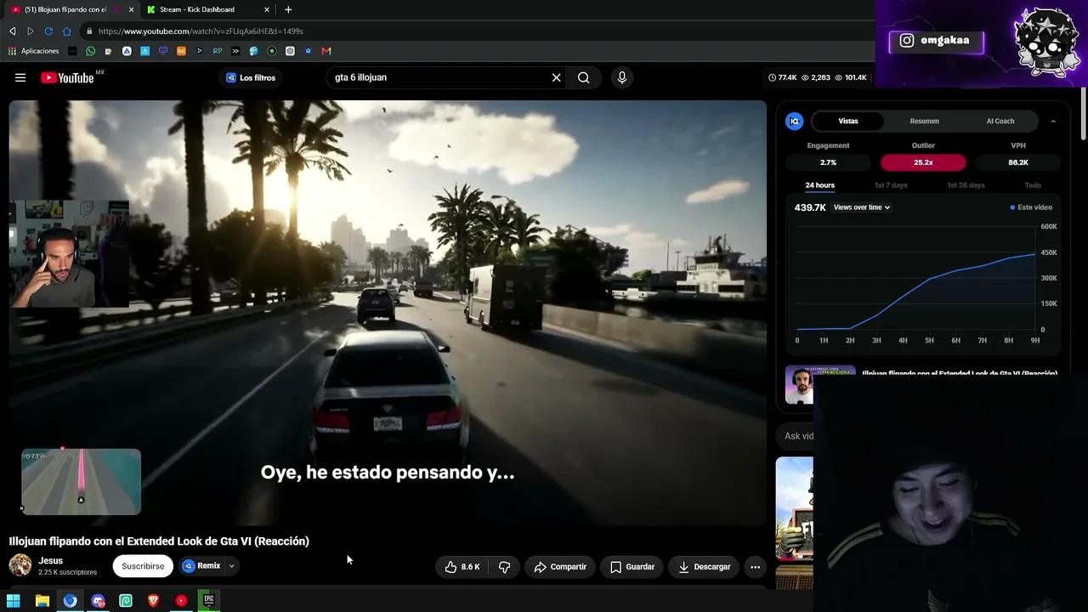Viewport: 1088px width, 612px height.
Task: Select the 1st 7 days range tab
Action: point(891,185)
